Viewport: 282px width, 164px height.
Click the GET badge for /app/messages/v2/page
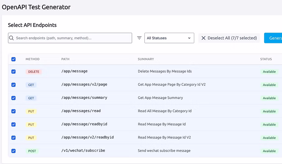(31, 85)
